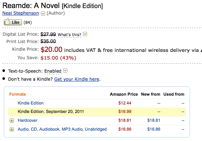The width and height of the screenshot is (202, 141).
Task: Click the Hardcover $18.81 Amazon price
Action: 125,120
